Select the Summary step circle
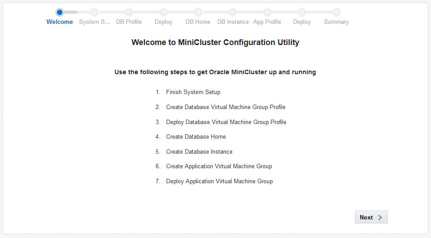 (x=336, y=12)
